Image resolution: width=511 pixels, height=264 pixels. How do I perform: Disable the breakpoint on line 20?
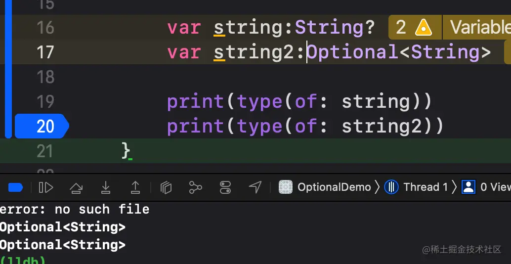point(42,126)
